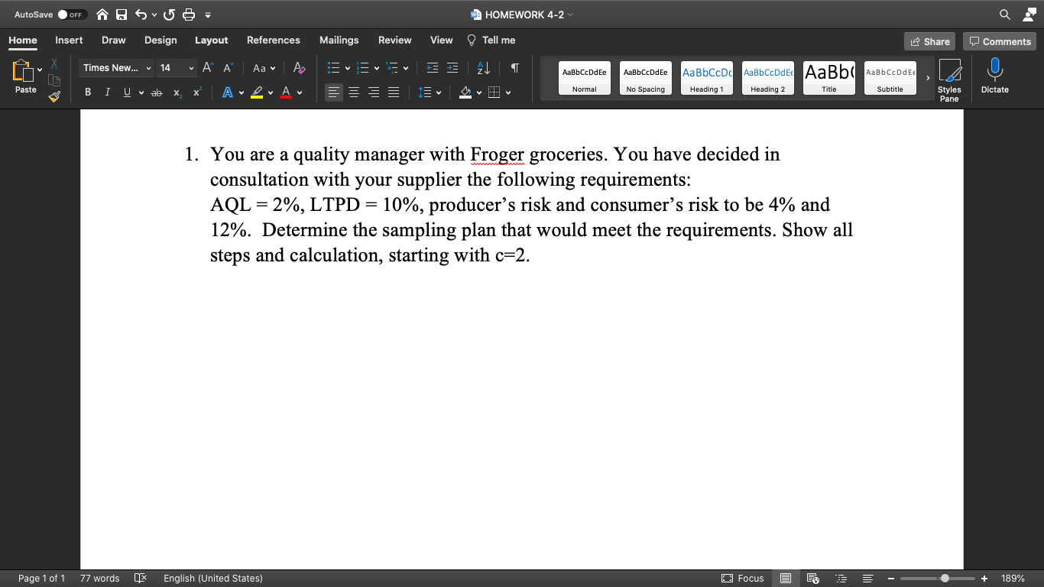
Task: Expand the styles gallery arrow
Action: click(928, 78)
